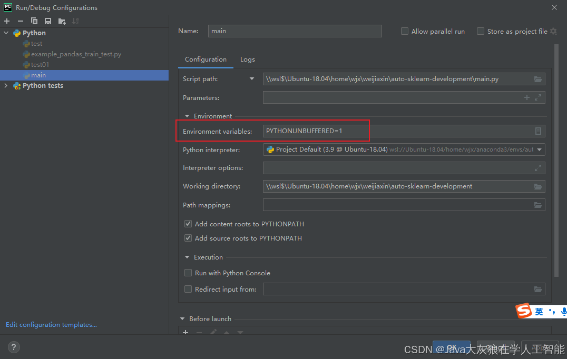Open the help question mark button
This screenshot has width=567, height=359.
click(13, 347)
